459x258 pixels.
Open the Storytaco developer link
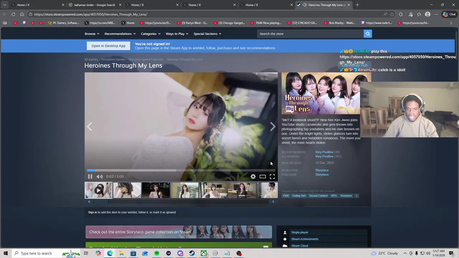tap(322, 170)
